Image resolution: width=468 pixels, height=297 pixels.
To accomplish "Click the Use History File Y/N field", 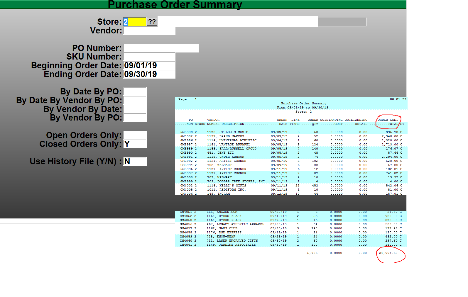I will coord(135,162).
